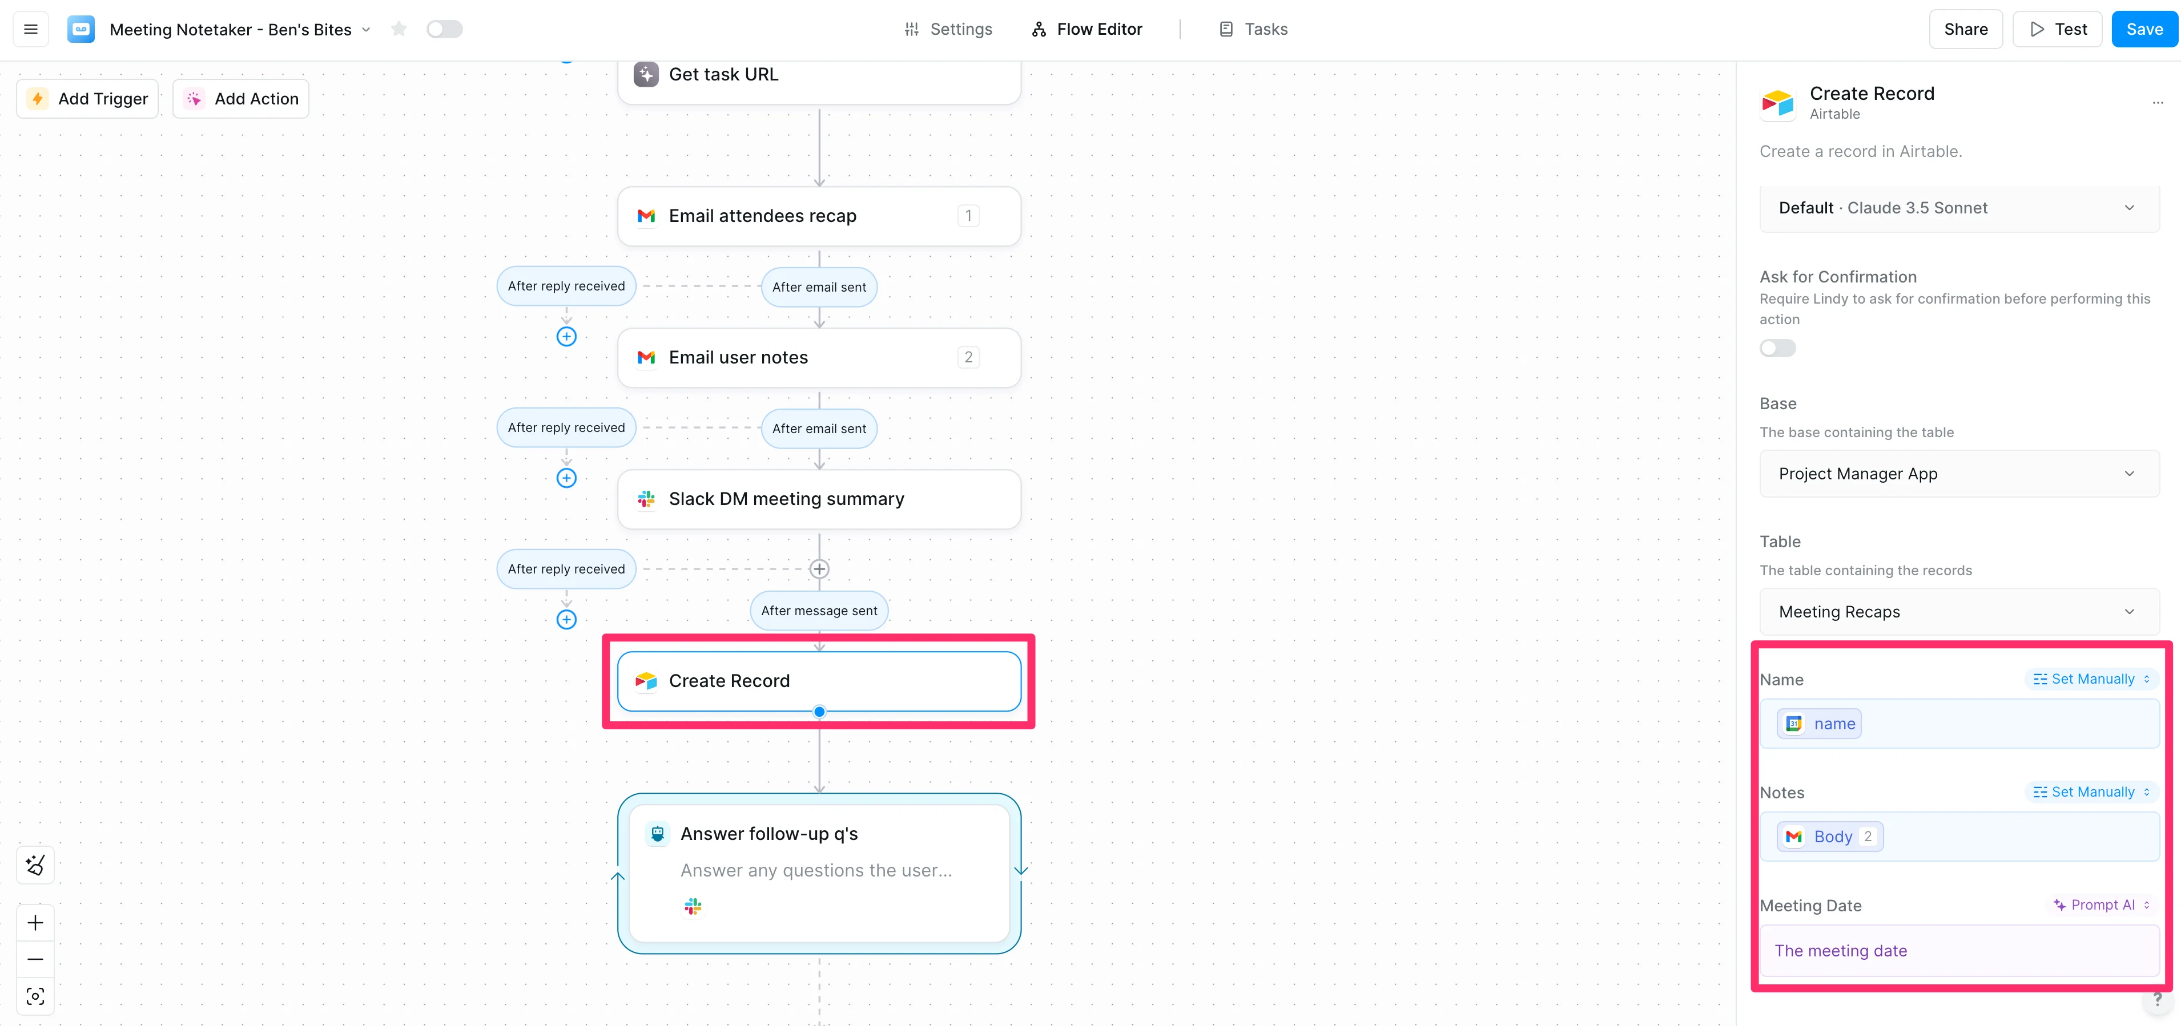Open the Tasks tab
This screenshot has height=1026, width=2181.
tap(1253, 30)
